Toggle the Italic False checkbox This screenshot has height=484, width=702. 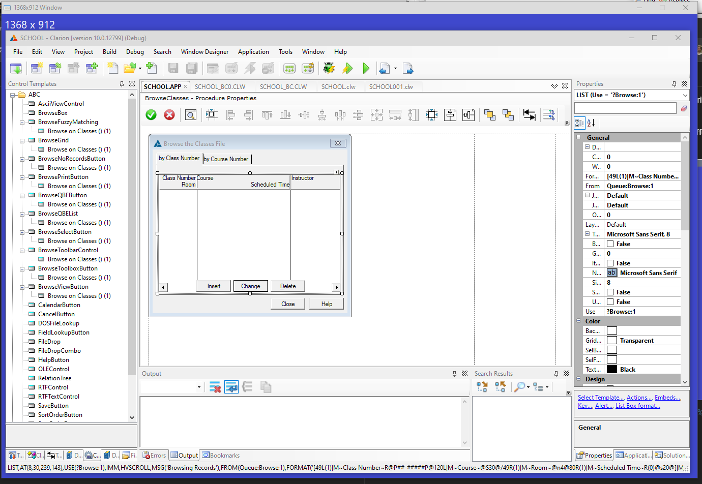(x=610, y=263)
